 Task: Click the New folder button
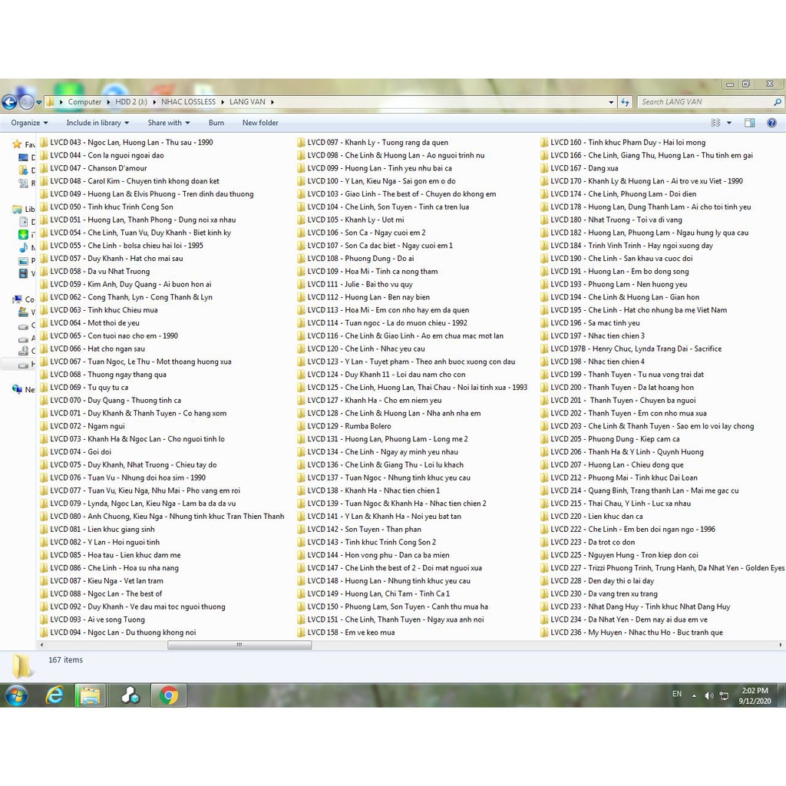[260, 123]
